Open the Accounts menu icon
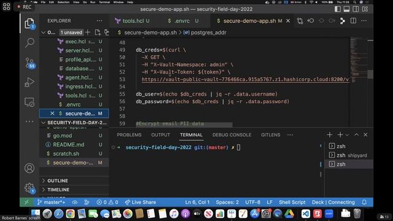Image resolution: width=393 pixels, height=221 pixels. point(29,168)
